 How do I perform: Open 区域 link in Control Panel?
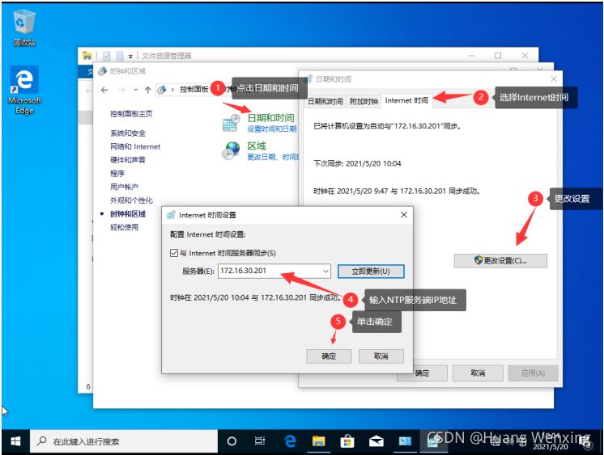click(257, 145)
